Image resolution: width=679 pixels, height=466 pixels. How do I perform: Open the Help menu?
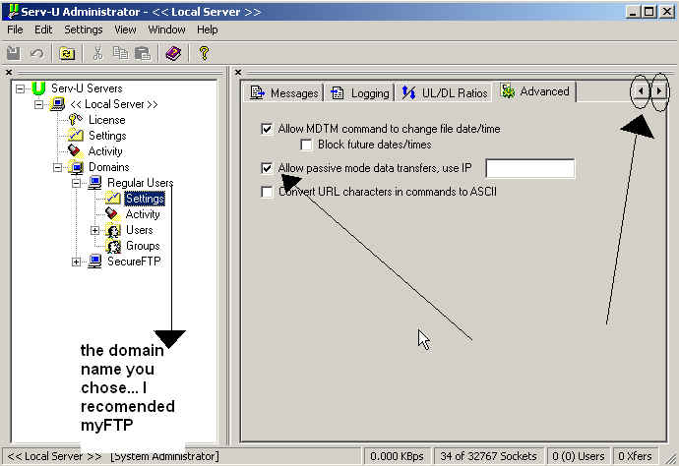click(207, 29)
